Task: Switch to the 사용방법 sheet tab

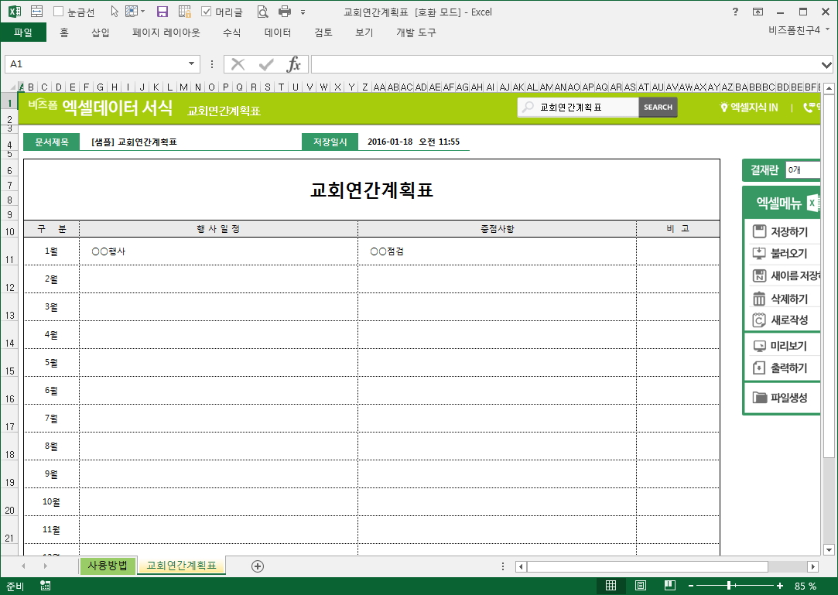Action: pos(108,566)
